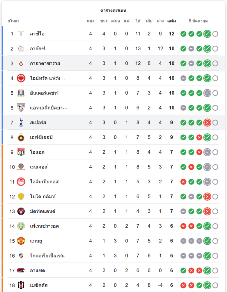Click Spurs' red circled loss result icon
The width and height of the screenshot is (227, 292).
[207, 123]
